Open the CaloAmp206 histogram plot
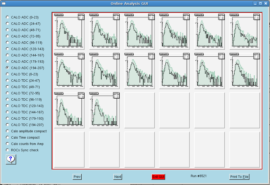This screenshot has width=270, height=185. point(69,110)
